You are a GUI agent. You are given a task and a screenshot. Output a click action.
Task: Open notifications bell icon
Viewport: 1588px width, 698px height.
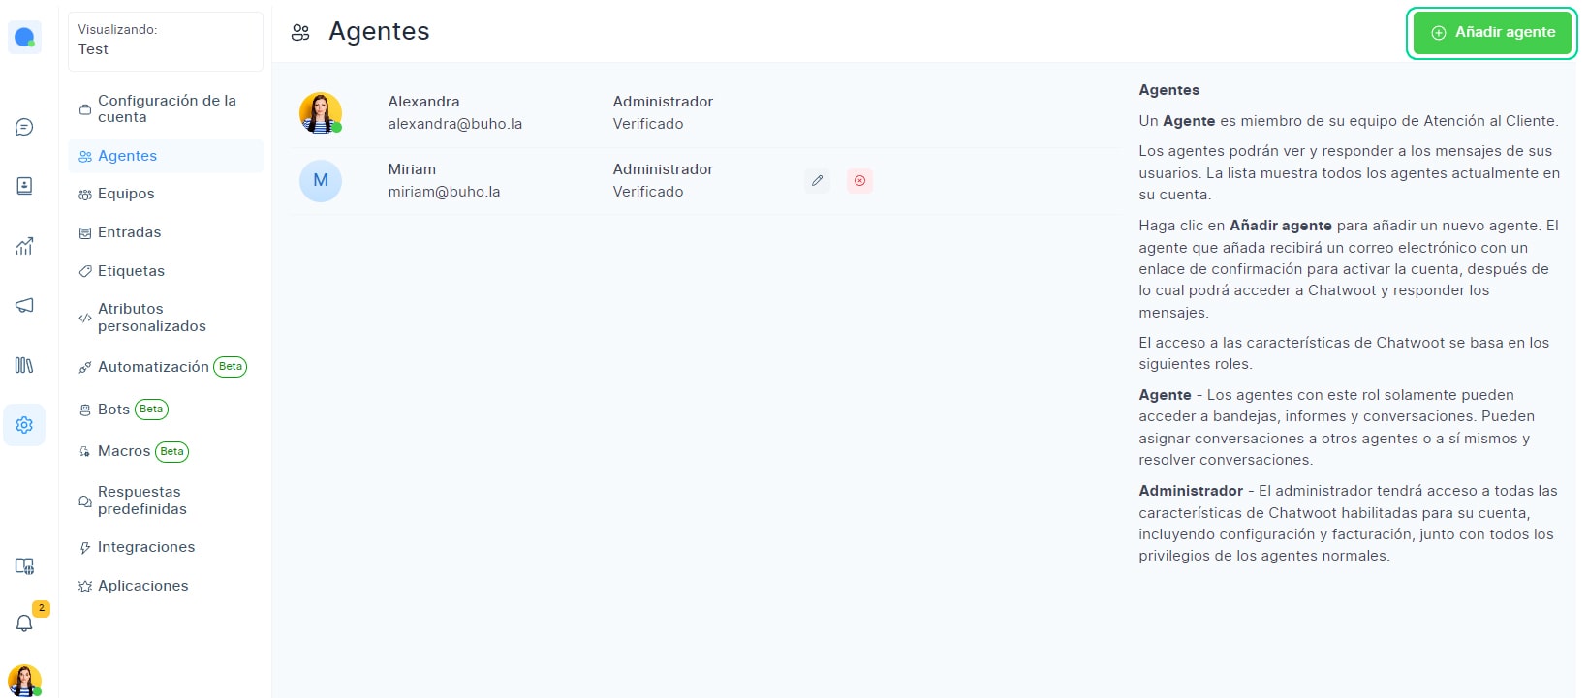click(x=24, y=623)
